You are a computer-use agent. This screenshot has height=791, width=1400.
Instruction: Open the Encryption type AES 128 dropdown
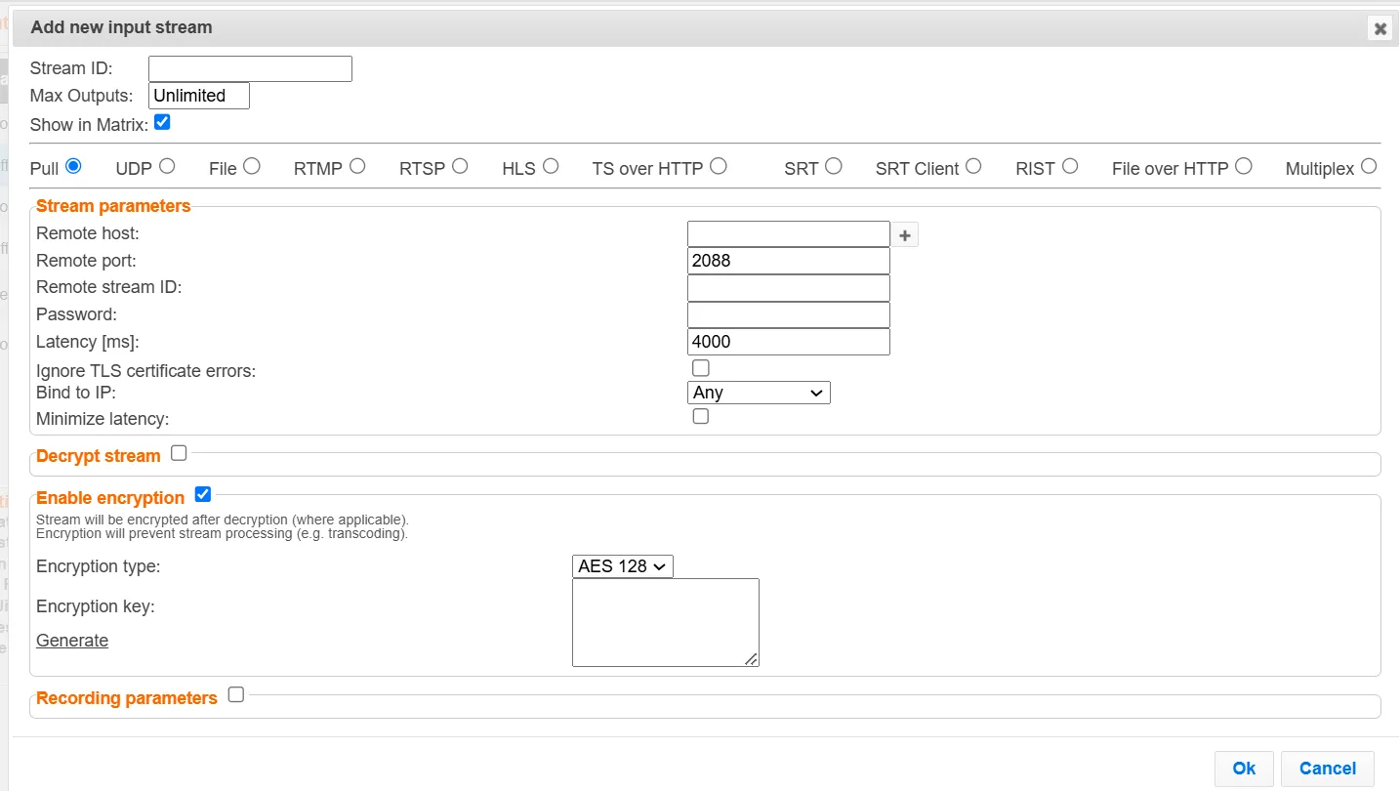click(622, 566)
